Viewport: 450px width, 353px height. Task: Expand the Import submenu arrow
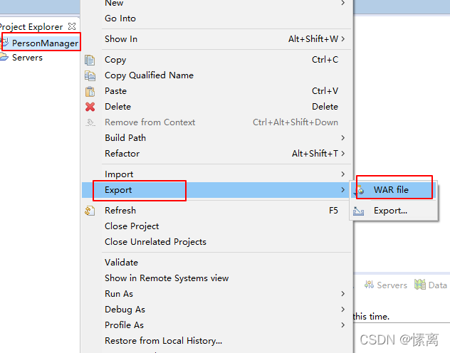(x=343, y=174)
